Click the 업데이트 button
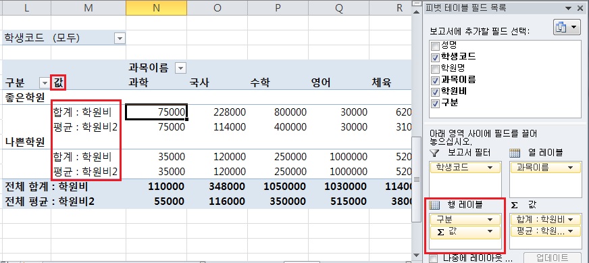The image size is (589, 263). click(553, 258)
